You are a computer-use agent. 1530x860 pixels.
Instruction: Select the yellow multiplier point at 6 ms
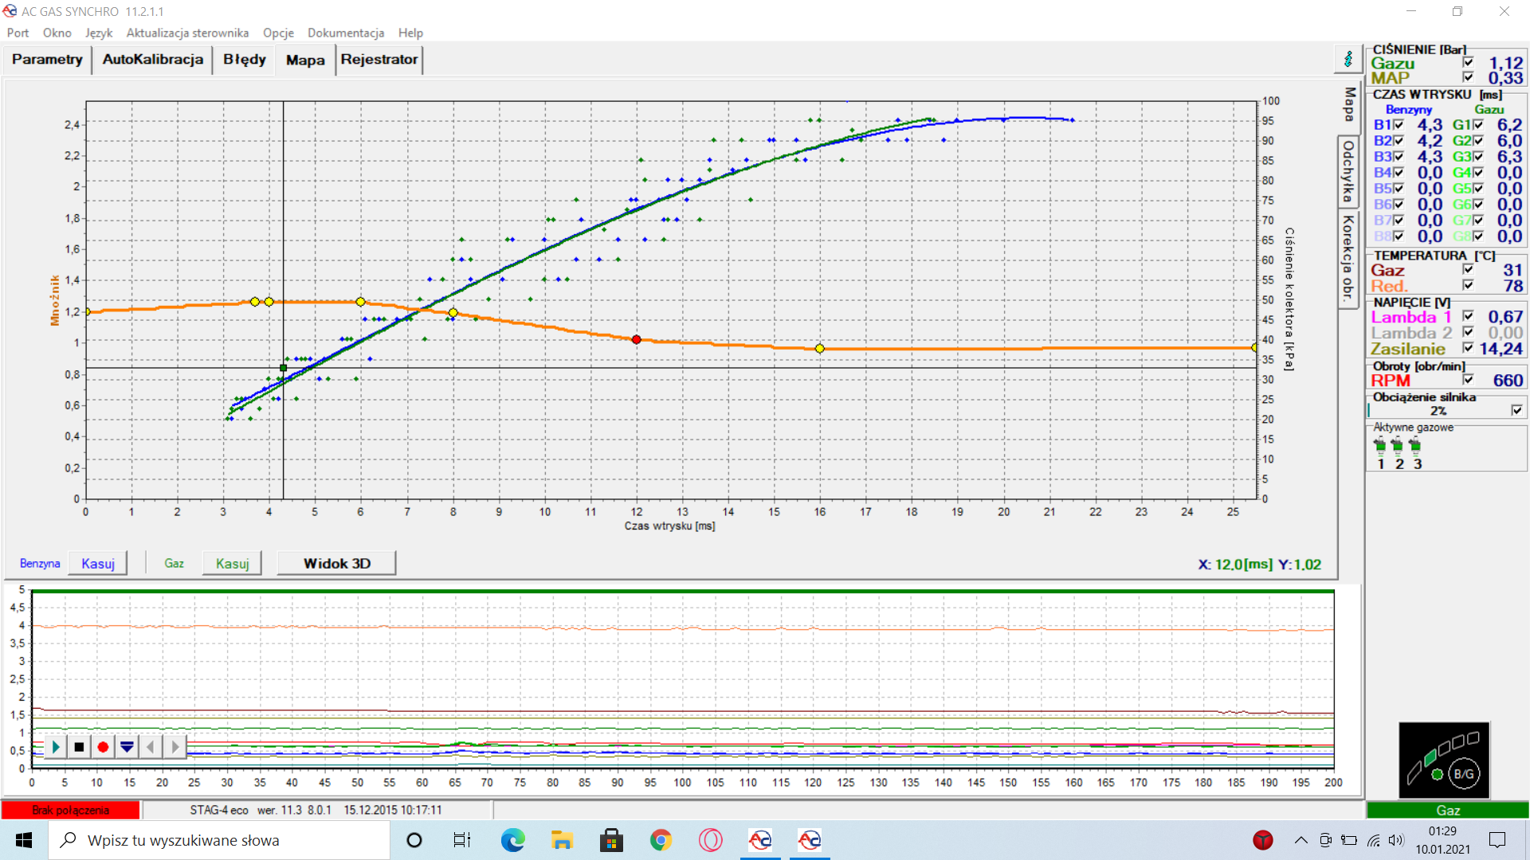360,302
